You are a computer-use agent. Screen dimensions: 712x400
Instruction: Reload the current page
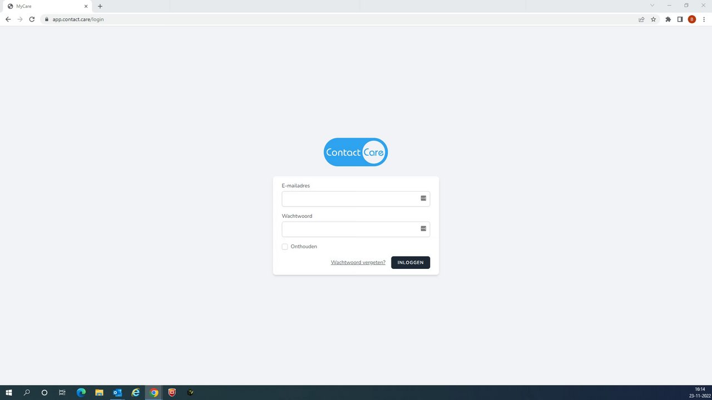[x=32, y=19]
